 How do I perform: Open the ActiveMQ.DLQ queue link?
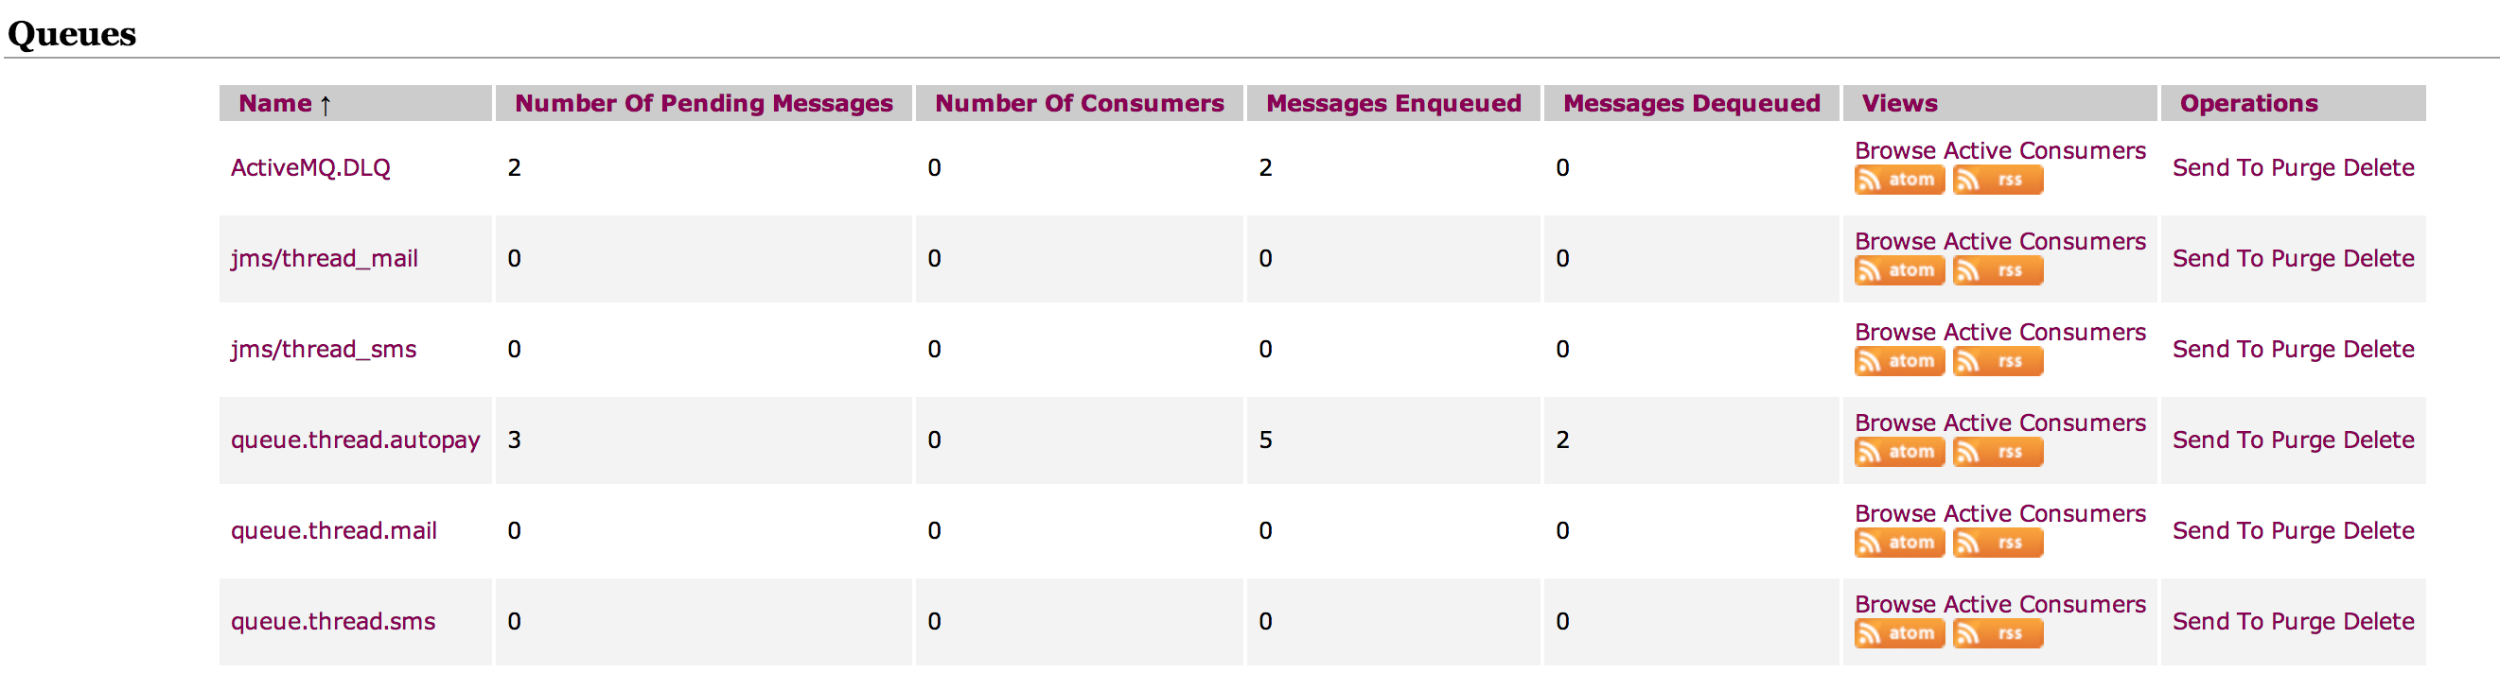(310, 167)
